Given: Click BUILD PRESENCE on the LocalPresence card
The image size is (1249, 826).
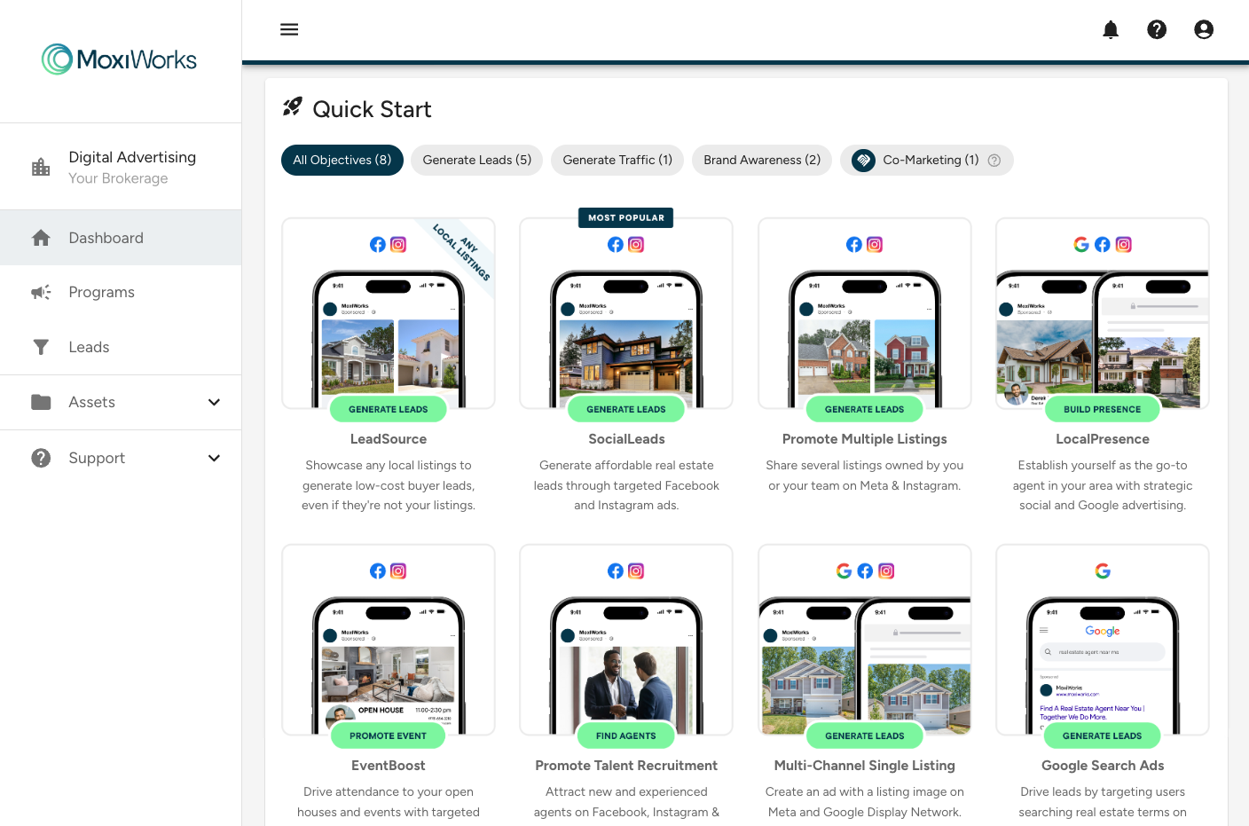Looking at the screenshot, I should (1102, 409).
